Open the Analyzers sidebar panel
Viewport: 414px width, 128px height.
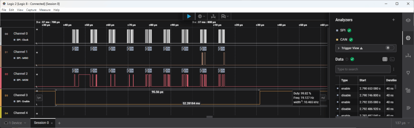[x=408, y=38]
